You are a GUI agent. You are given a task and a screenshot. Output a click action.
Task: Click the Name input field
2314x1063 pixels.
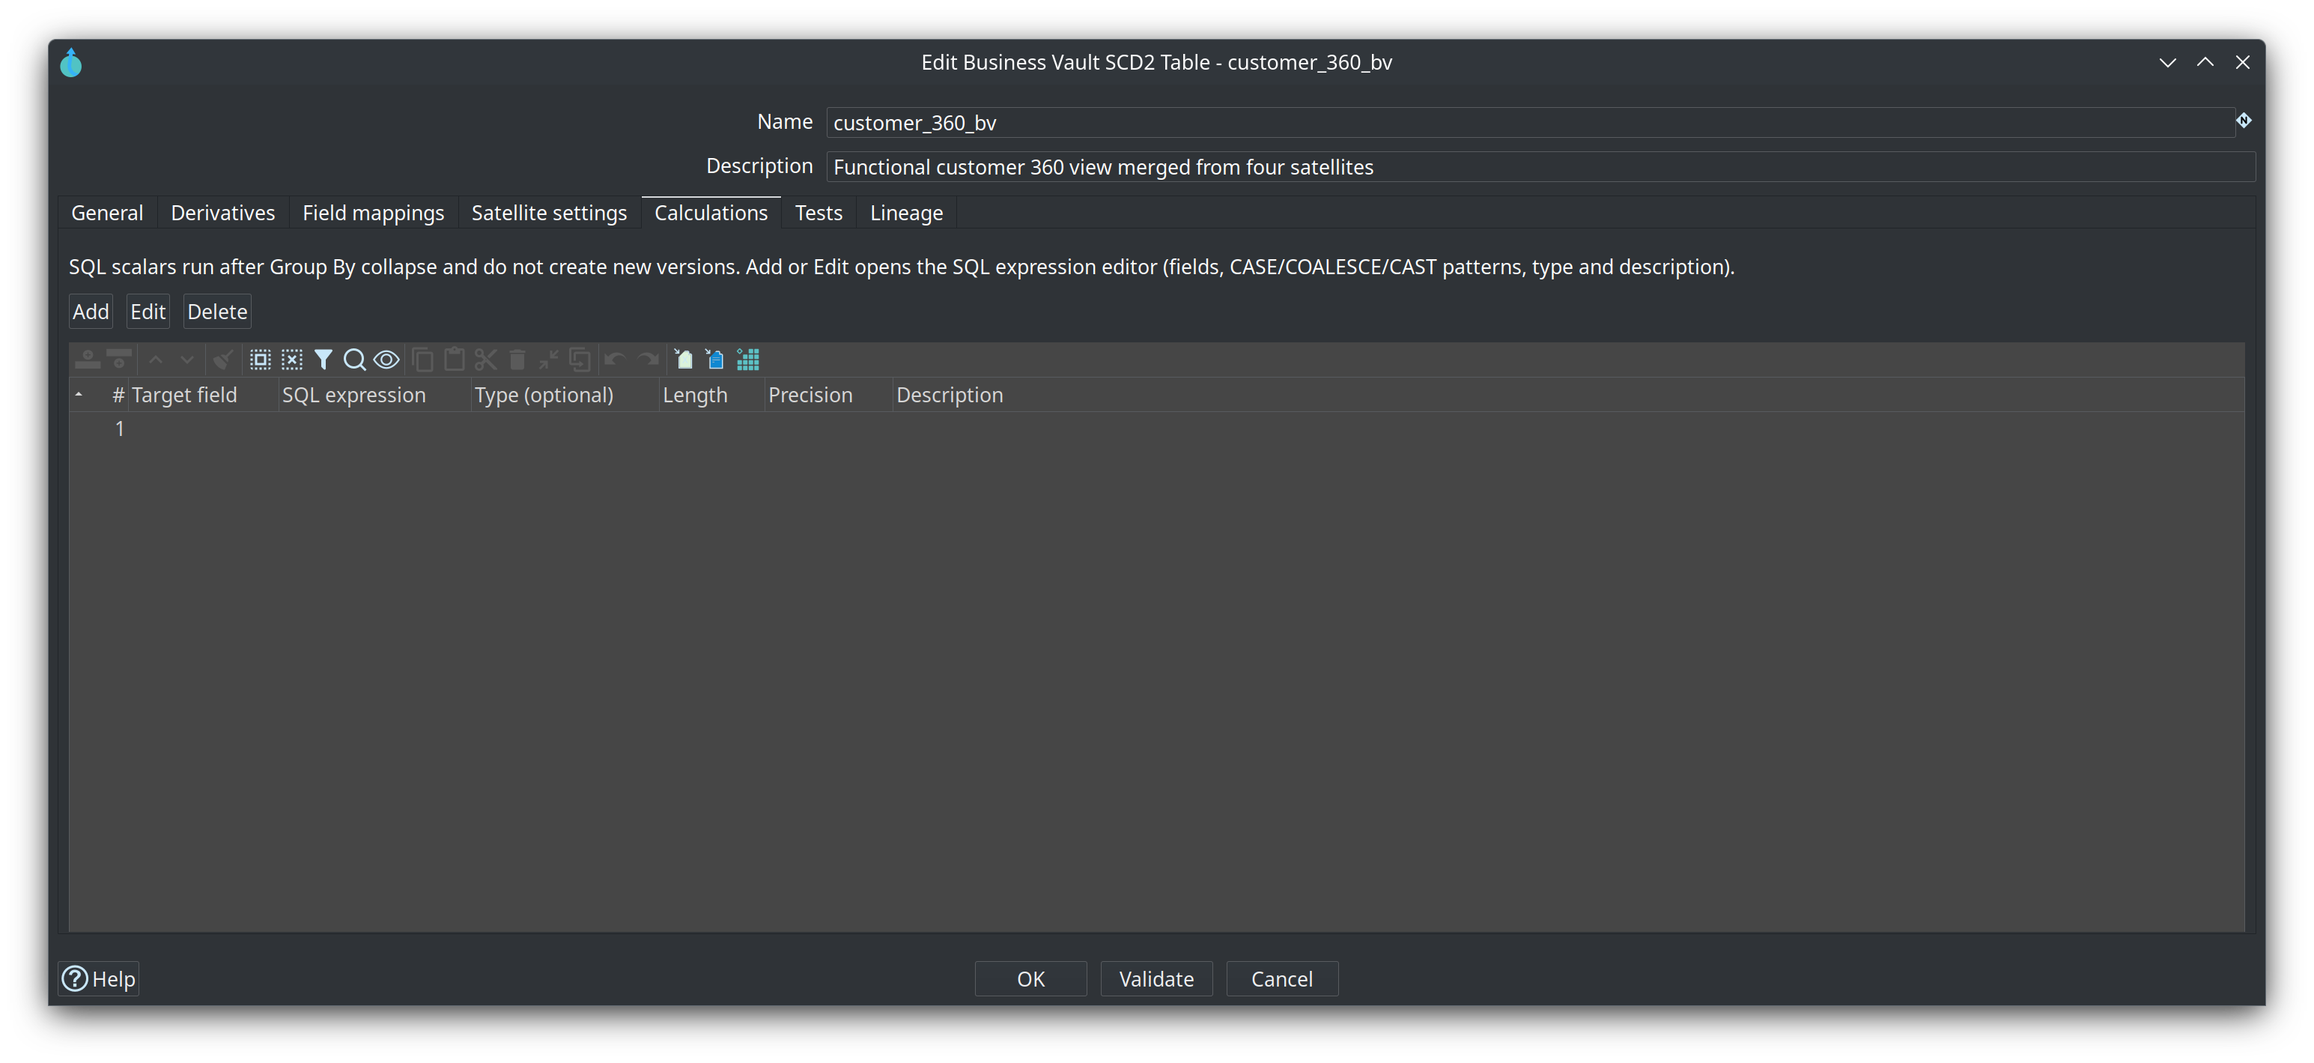click(1530, 122)
